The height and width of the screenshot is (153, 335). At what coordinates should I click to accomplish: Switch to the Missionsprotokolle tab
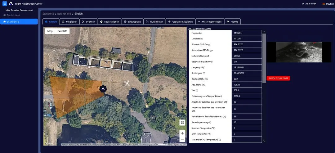(210, 22)
